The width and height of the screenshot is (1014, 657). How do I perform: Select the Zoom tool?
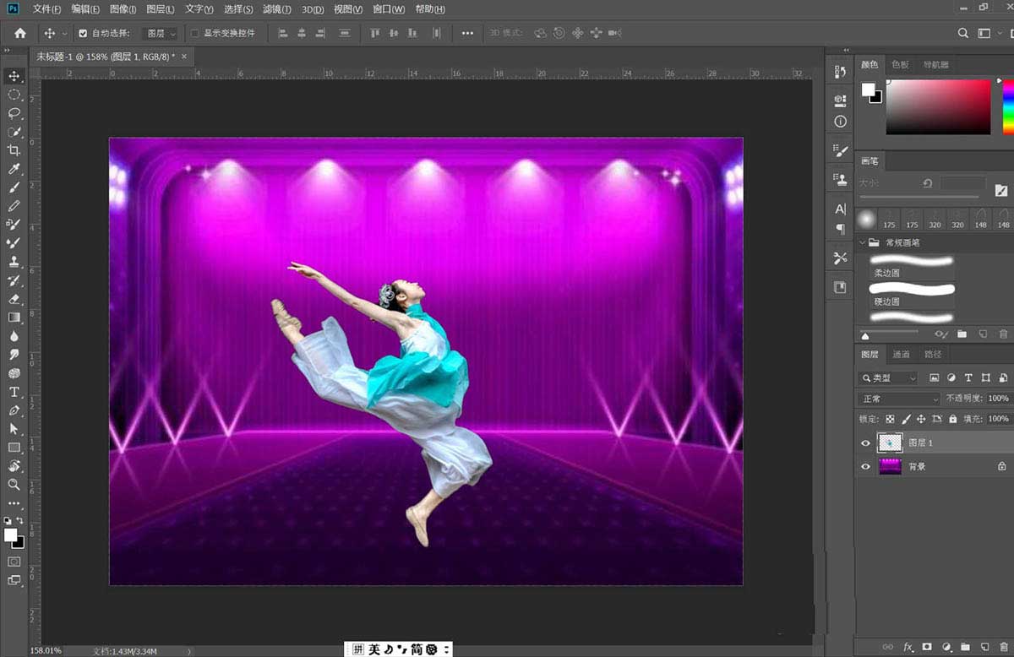14,485
